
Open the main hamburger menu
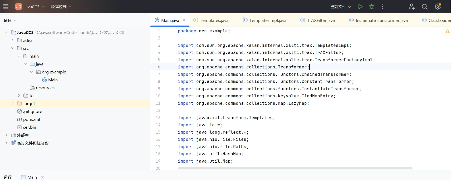tap(6, 7)
